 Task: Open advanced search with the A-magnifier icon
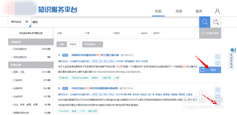[216, 22]
